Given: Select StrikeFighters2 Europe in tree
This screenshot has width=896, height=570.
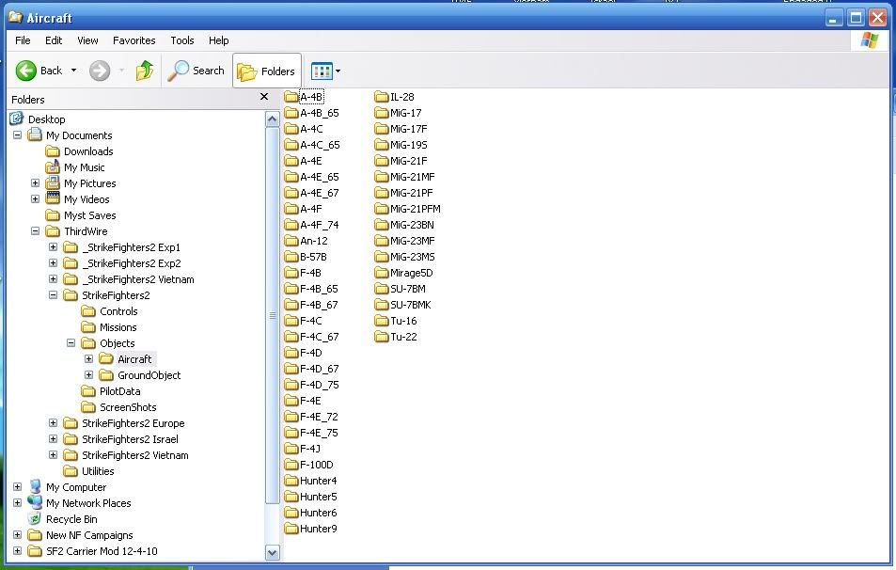Looking at the screenshot, I should (x=134, y=423).
